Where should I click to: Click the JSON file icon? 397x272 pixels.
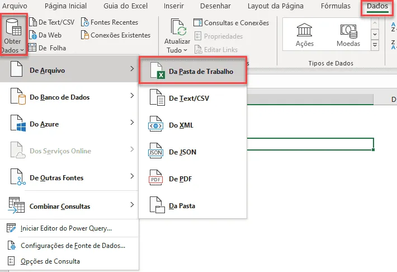tap(155, 151)
